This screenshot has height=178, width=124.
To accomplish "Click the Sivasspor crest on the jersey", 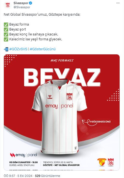I will click(69, 97).
